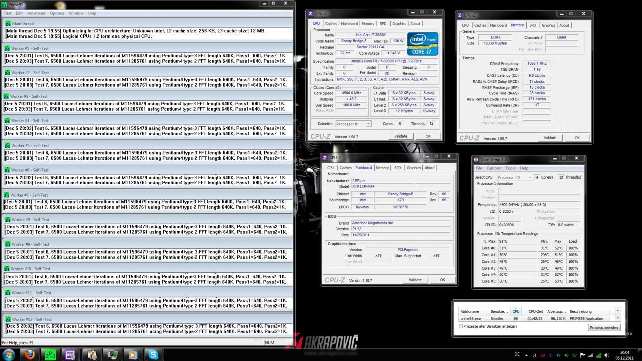
Task: Open the Options menu in Prime95
Action: click(x=57, y=13)
